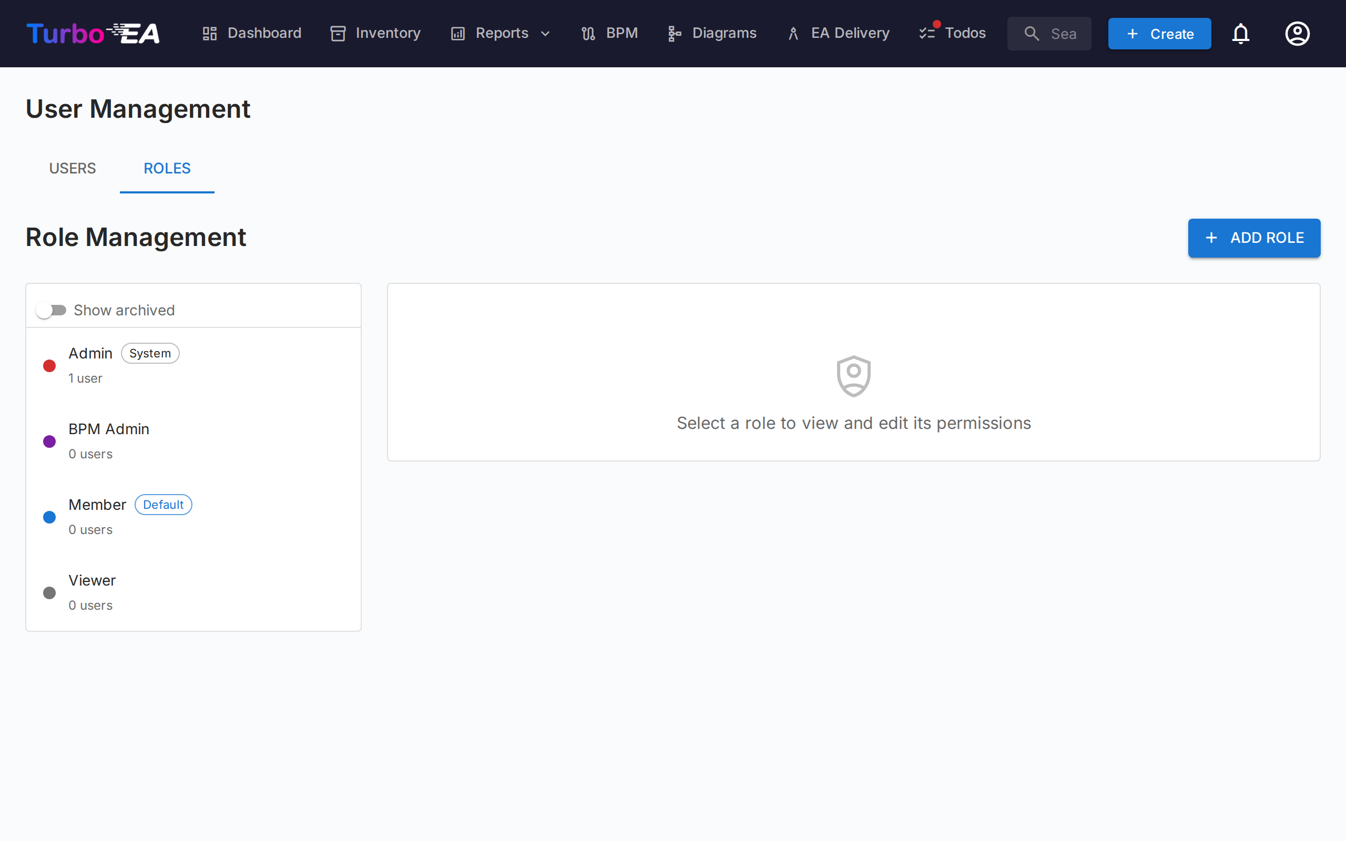Click the Default badge on Member role
The height and width of the screenshot is (841, 1346).
163,505
